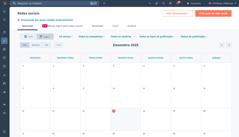The height and width of the screenshot is (137, 239).
Task: Click the SÁBADO column header
Action: pyautogui.click(x=216, y=58)
